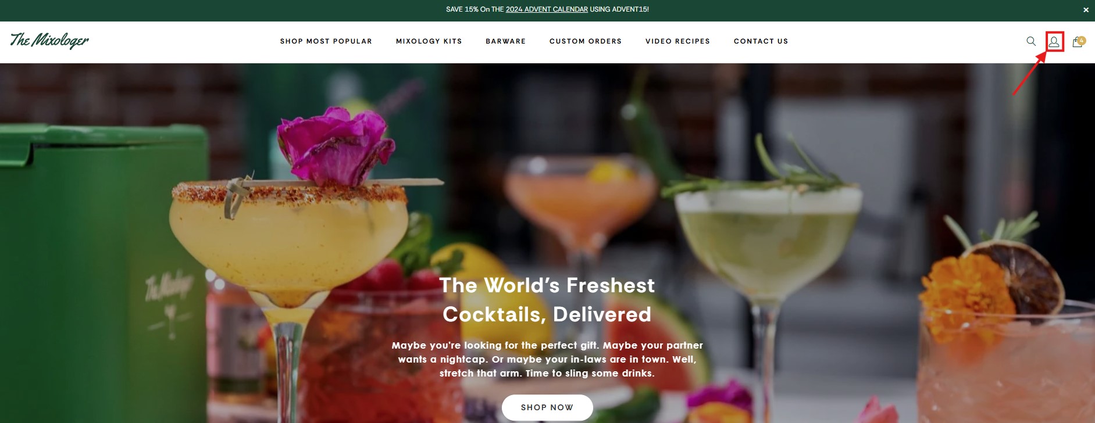Select Barware in the navigation
The width and height of the screenshot is (1095, 423).
click(x=505, y=41)
